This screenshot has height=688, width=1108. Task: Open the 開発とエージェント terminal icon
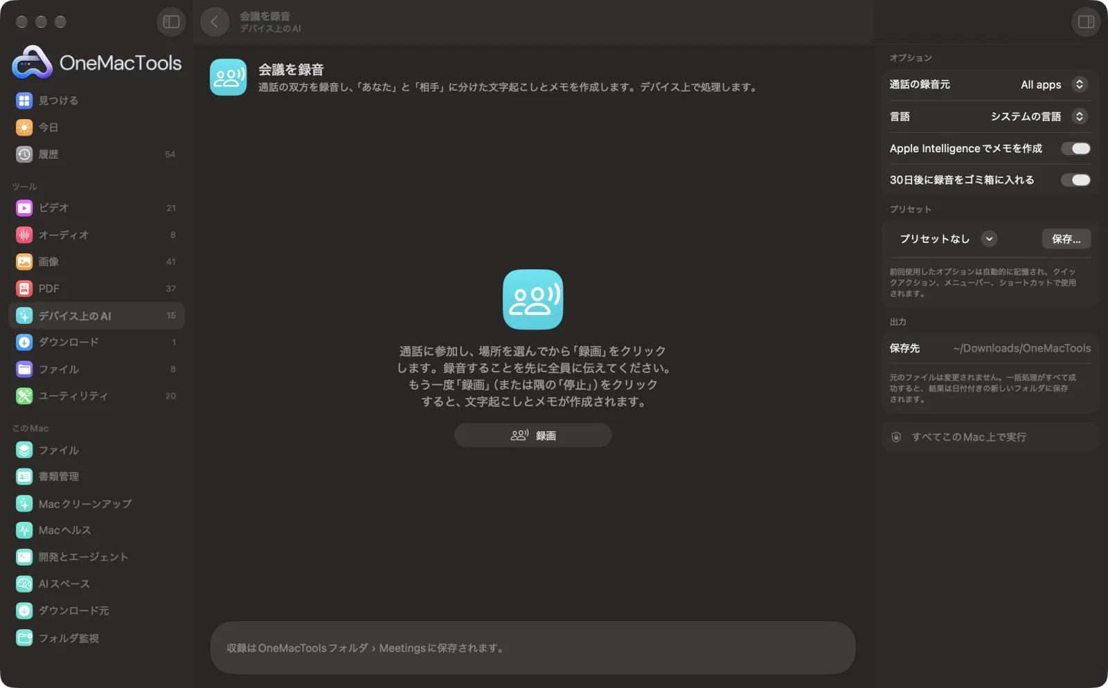coord(24,556)
